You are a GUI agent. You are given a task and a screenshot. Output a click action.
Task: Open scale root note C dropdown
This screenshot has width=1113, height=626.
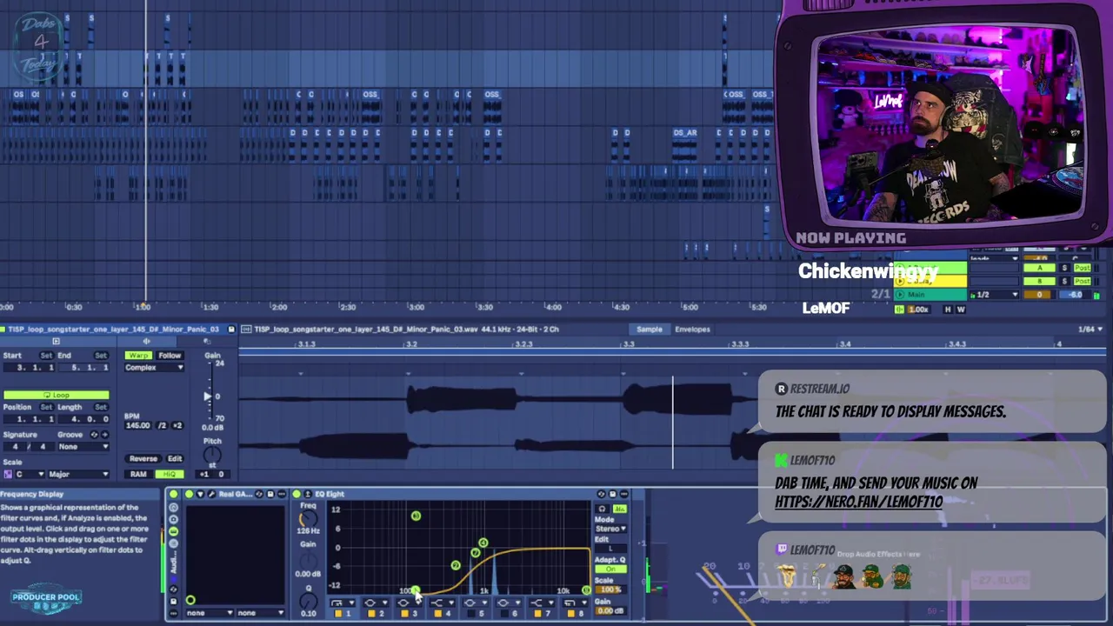30,474
